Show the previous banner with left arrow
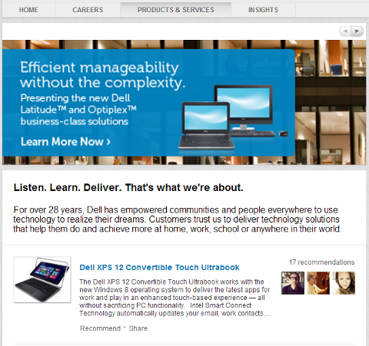This screenshot has height=346, width=369. click(345, 31)
